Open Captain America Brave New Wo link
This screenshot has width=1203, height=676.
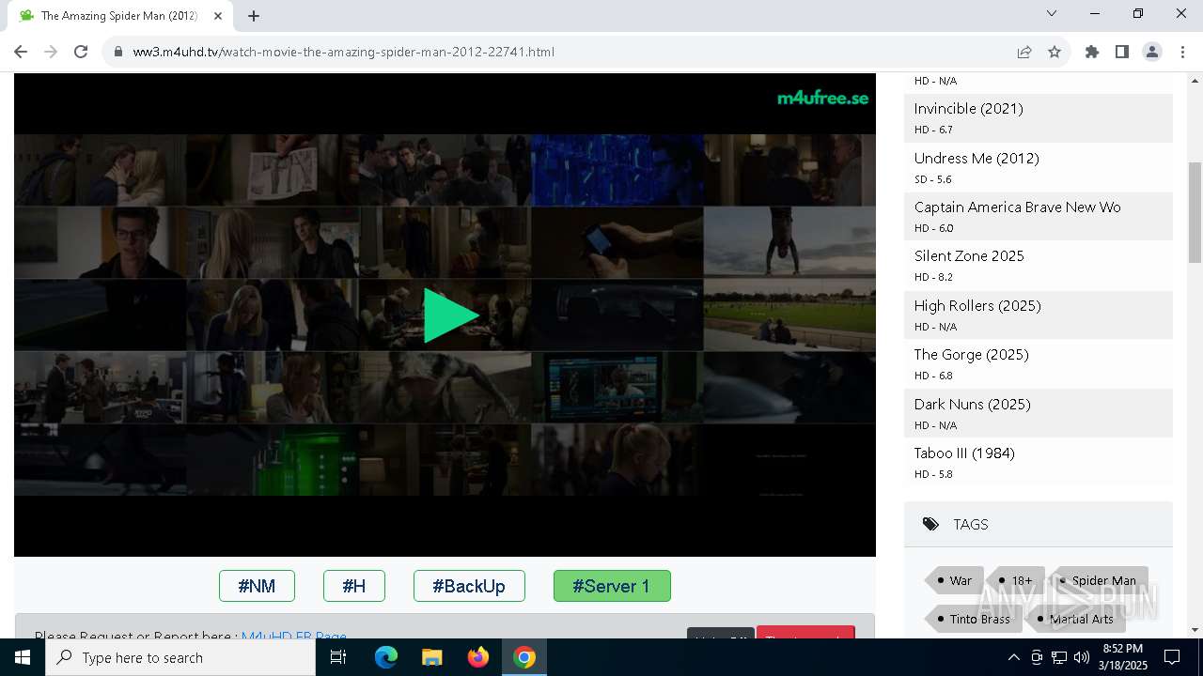coord(1018,207)
